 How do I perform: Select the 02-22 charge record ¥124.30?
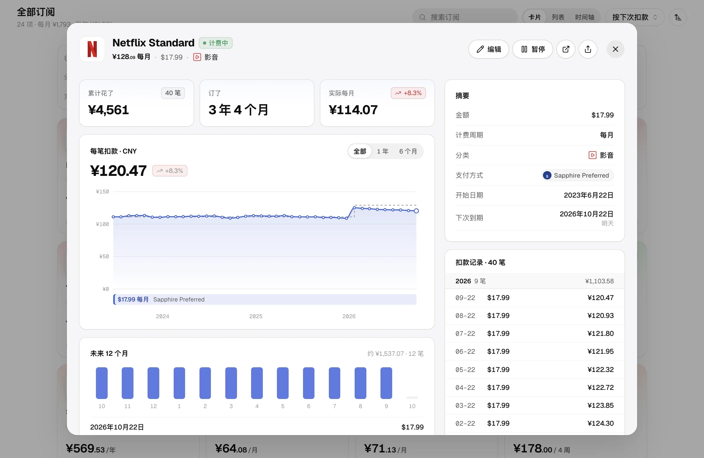(534, 424)
